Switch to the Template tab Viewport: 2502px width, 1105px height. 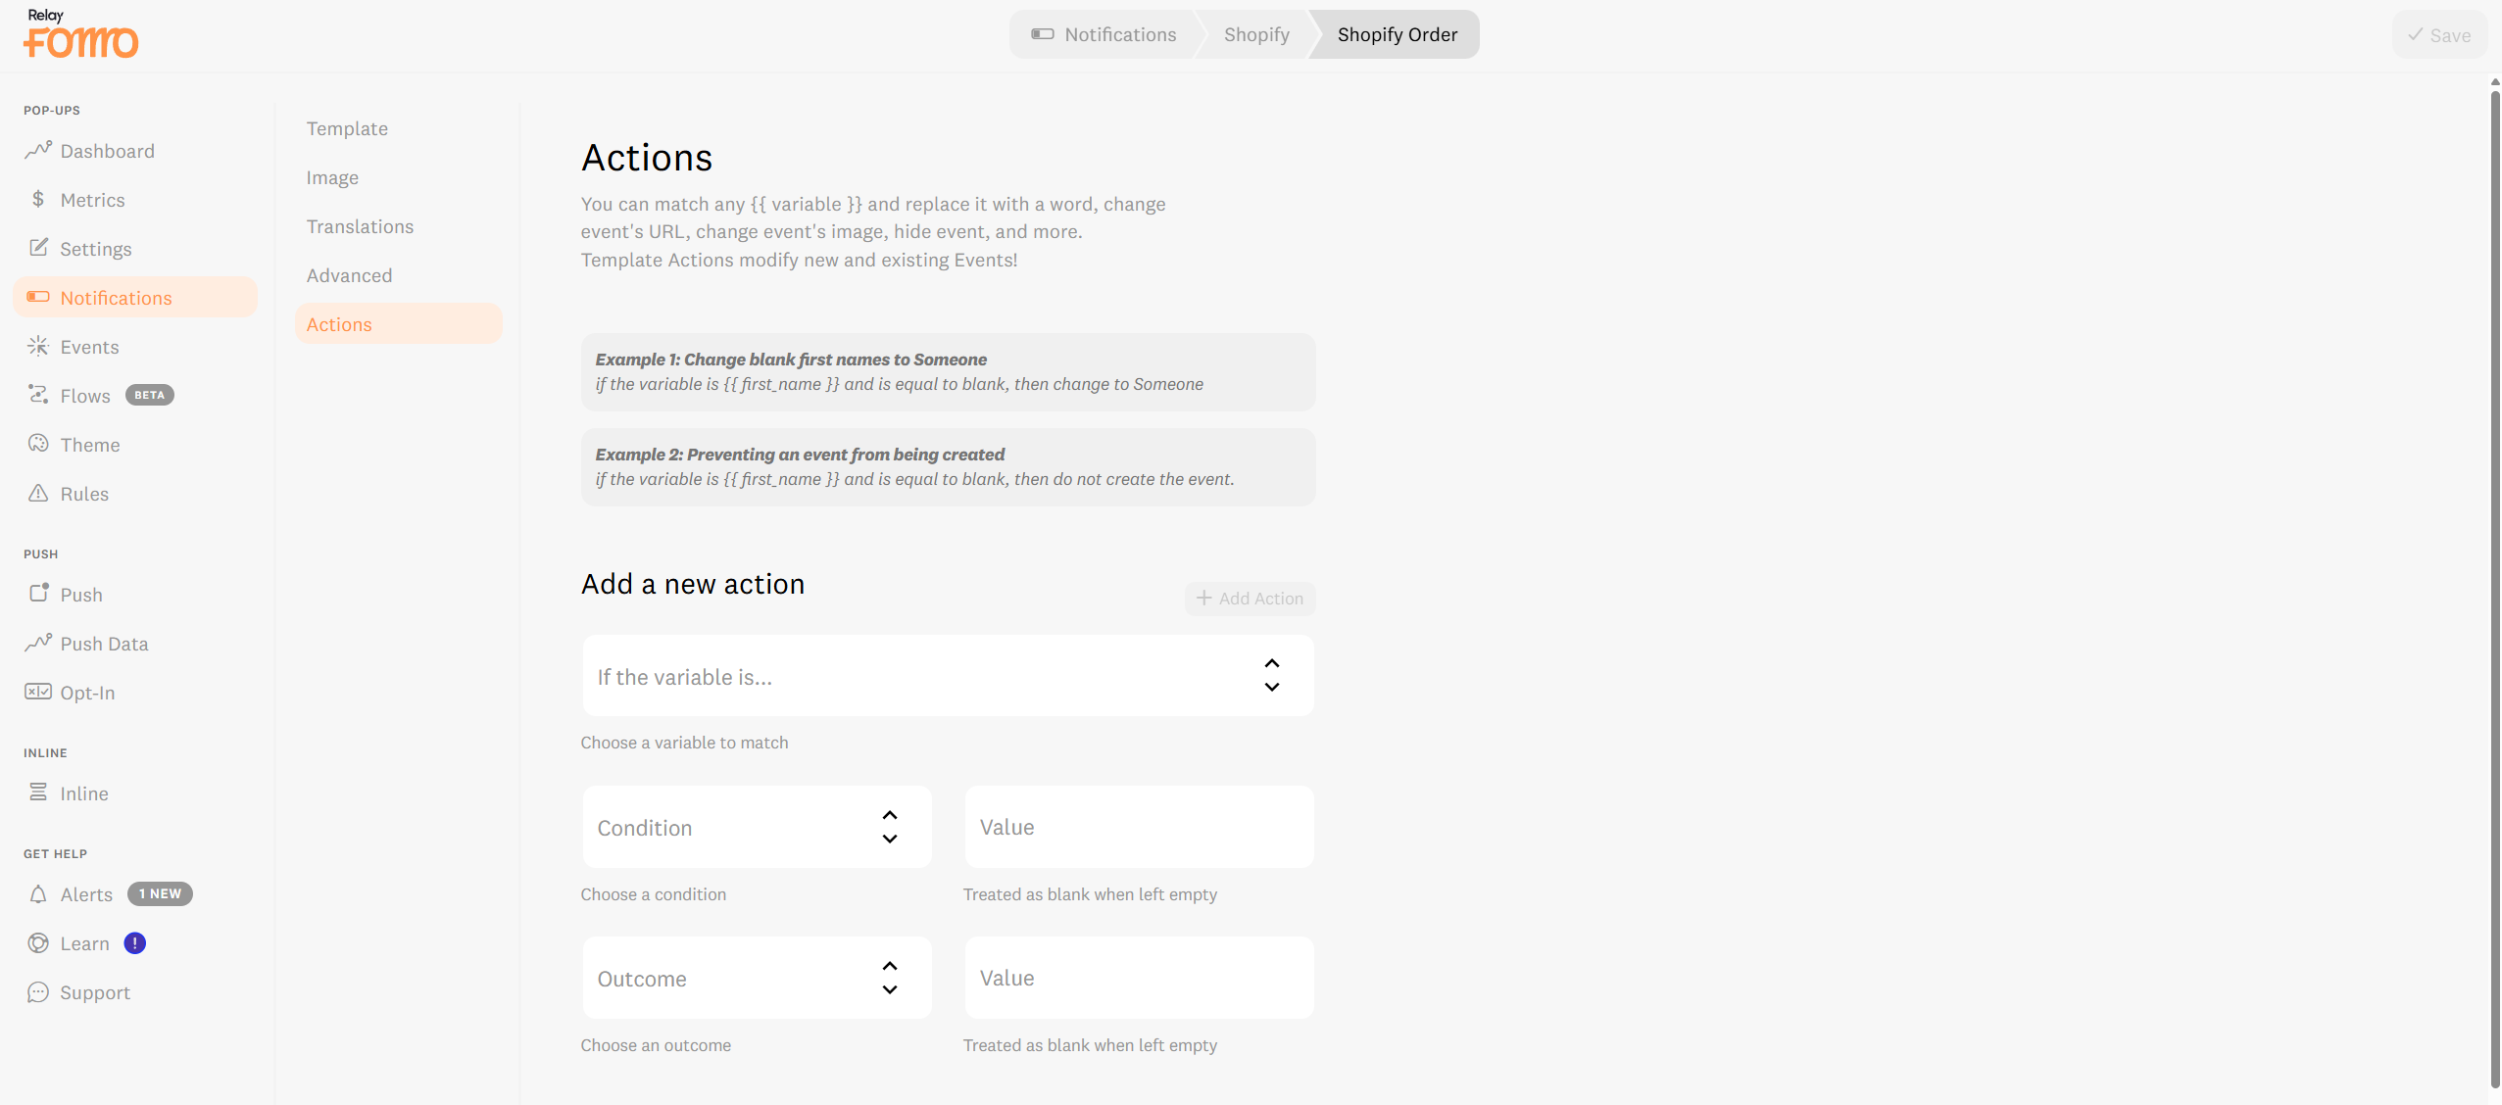click(x=347, y=128)
